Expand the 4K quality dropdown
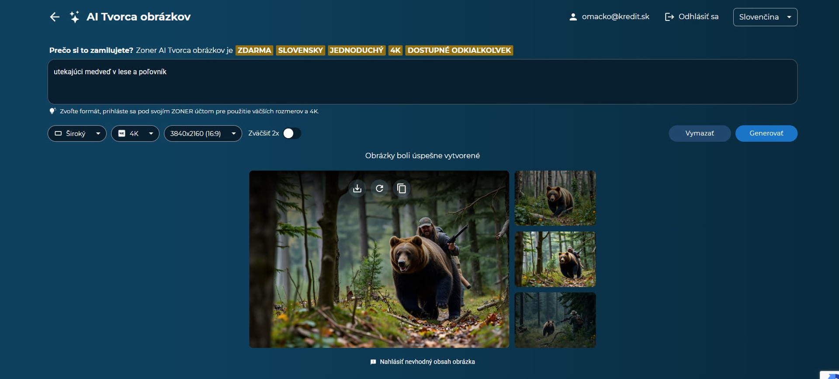 (135, 133)
